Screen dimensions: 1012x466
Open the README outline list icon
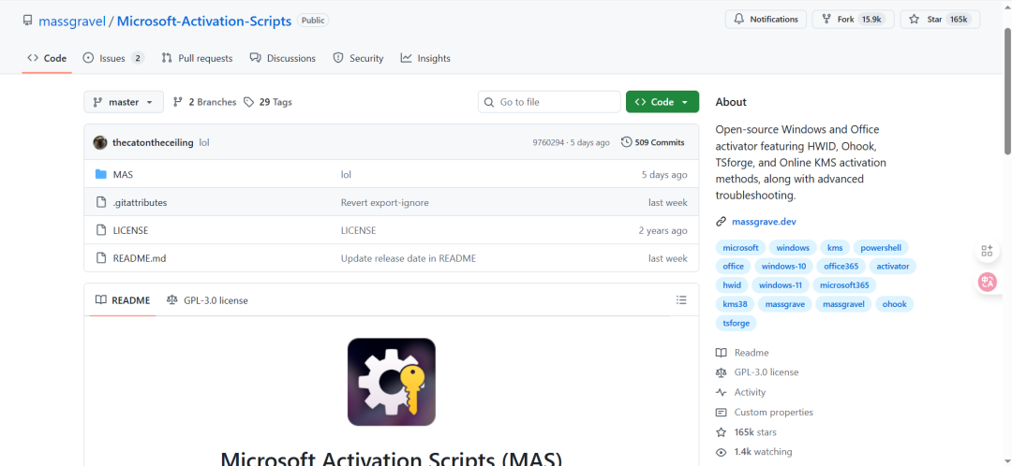(x=681, y=299)
